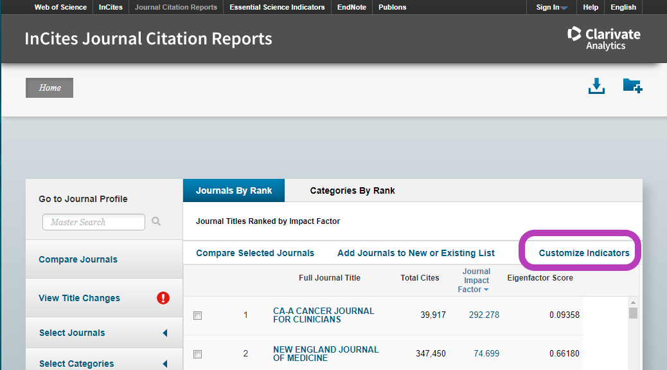Click the add-to-folder icon

pos(632,86)
